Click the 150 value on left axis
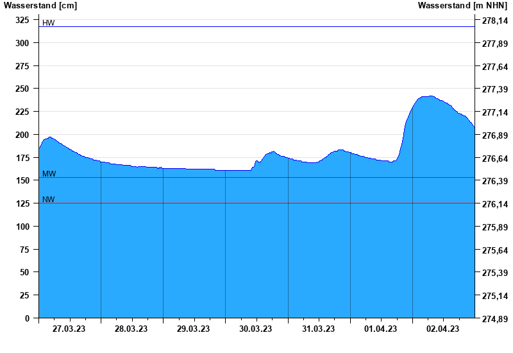This screenshot has width=513, height=353. 22,180
